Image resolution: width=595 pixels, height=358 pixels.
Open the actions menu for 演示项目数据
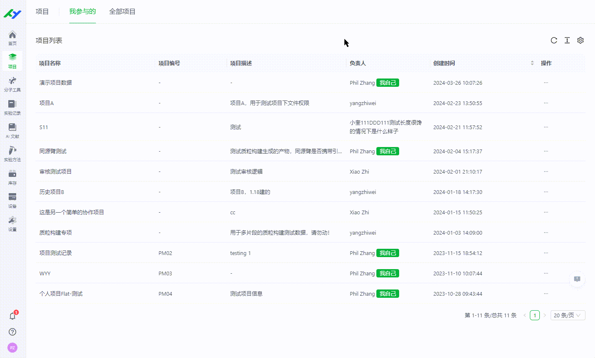tap(546, 83)
